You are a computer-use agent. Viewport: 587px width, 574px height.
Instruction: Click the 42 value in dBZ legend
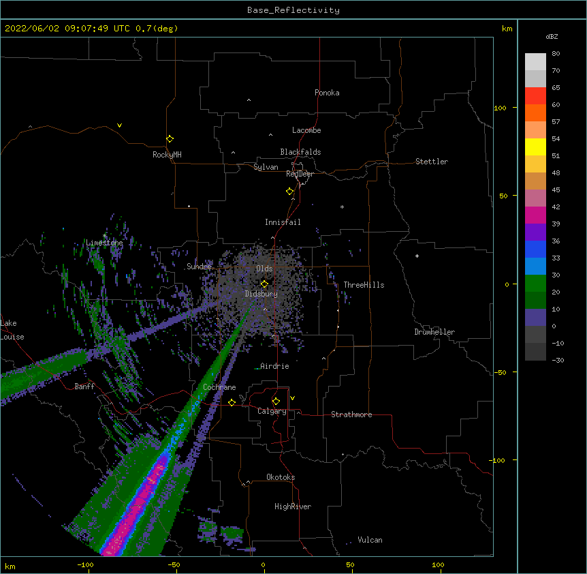tap(556, 207)
